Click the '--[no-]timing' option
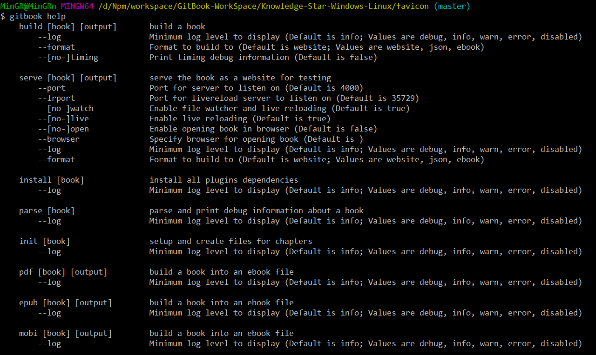This screenshot has width=596, height=355. (x=68, y=57)
